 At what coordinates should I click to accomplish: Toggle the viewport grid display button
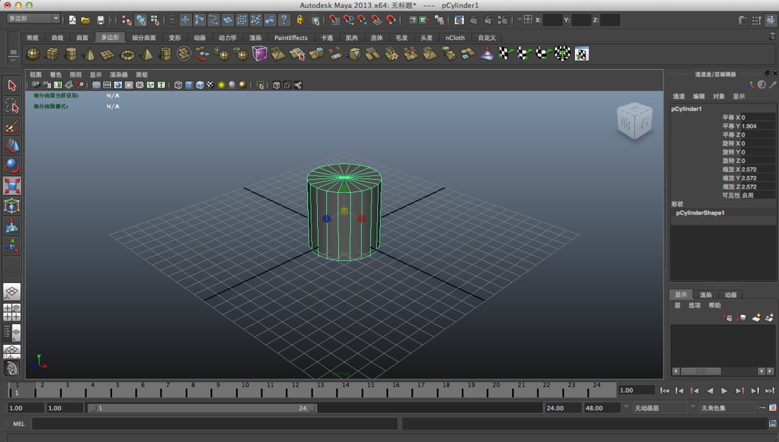coord(97,85)
